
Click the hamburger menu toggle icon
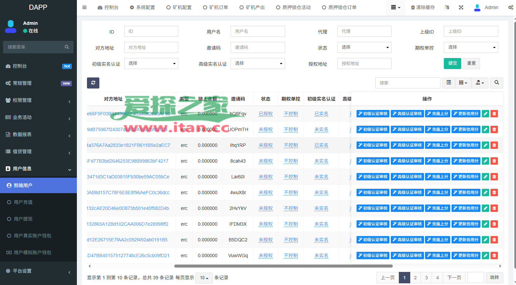[x=85, y=7]
